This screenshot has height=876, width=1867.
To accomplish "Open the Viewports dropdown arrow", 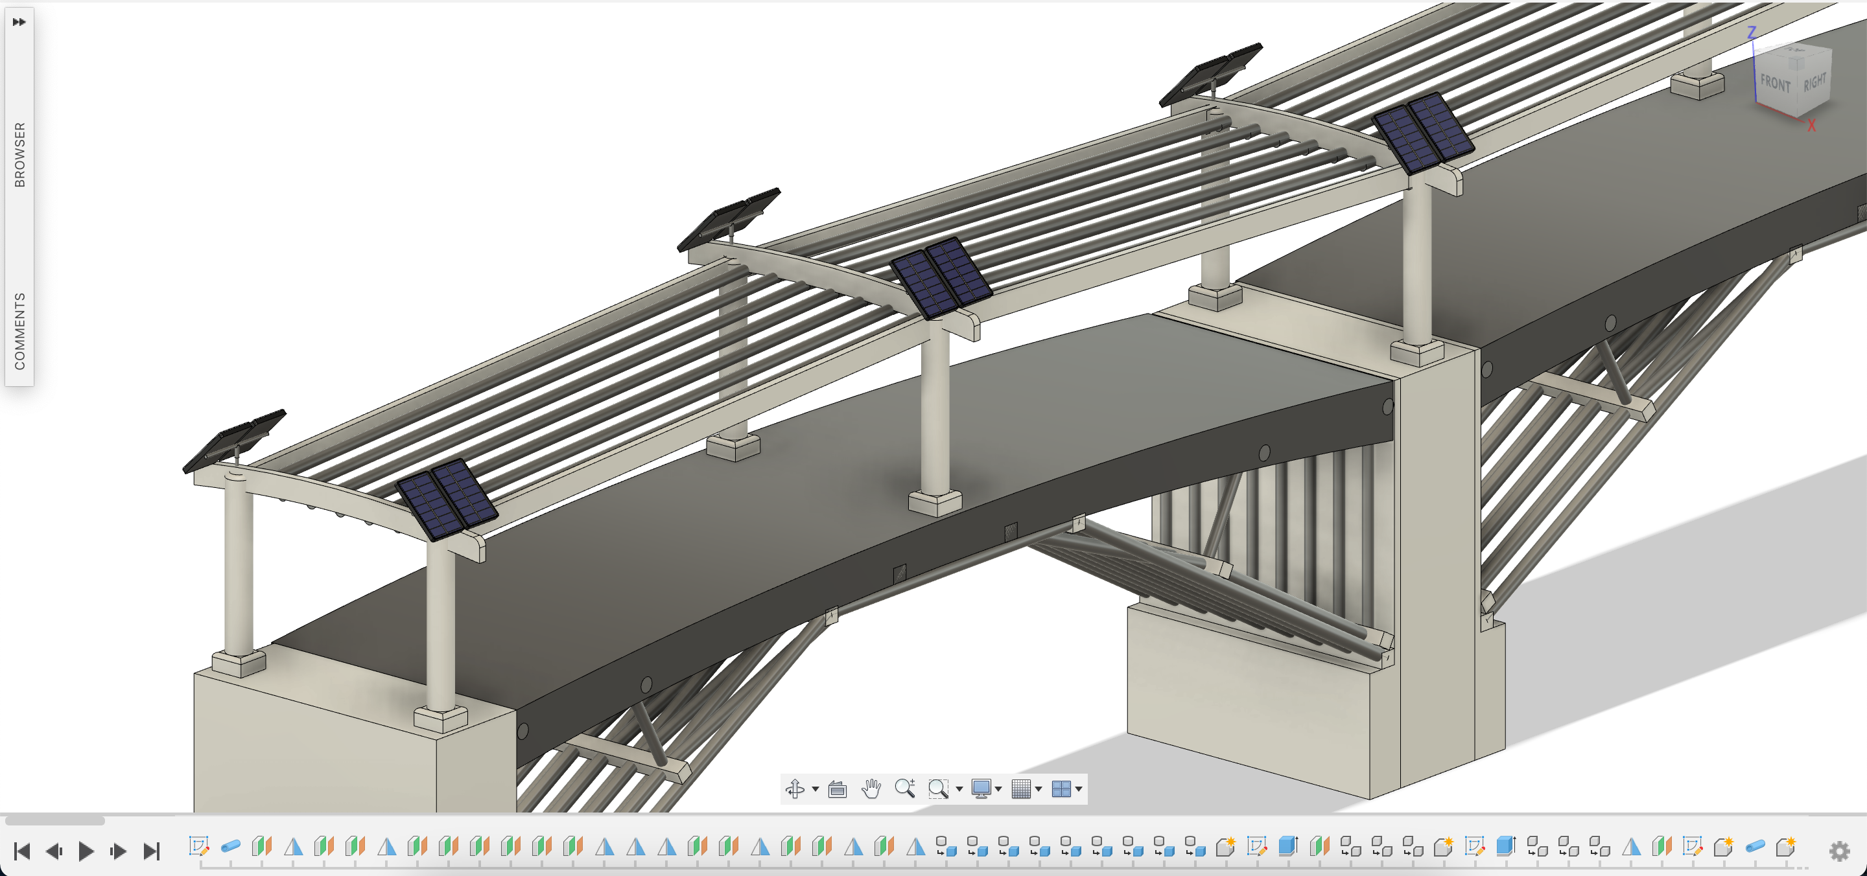I will click(x=1079, y=789).
